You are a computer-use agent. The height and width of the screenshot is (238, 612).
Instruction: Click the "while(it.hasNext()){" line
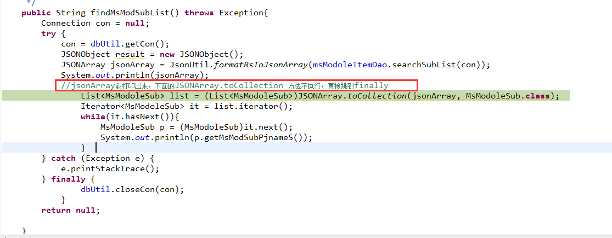click(x=130, y=117)
